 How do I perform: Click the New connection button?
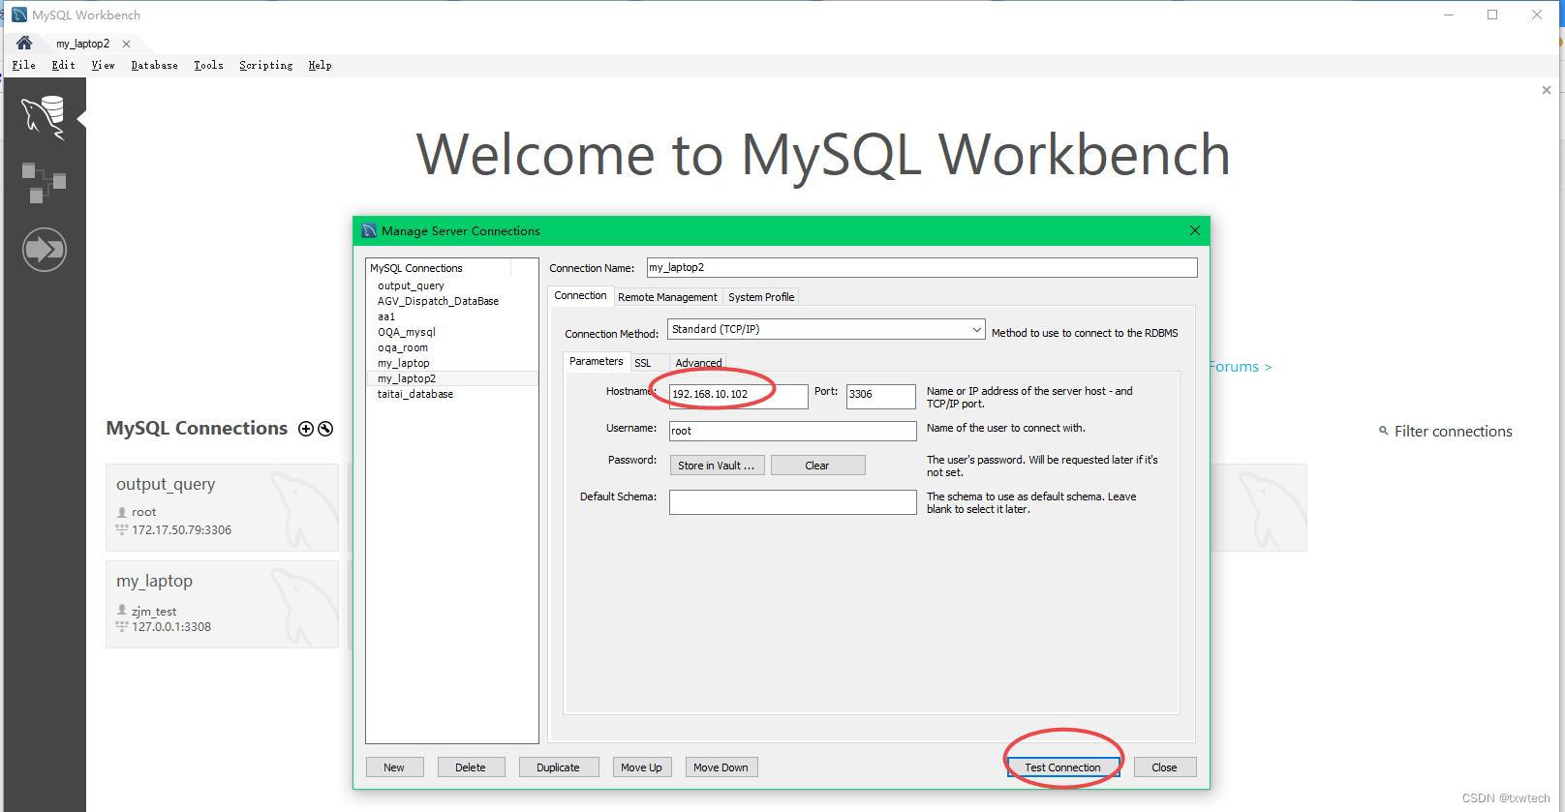[x=394, y=767]
